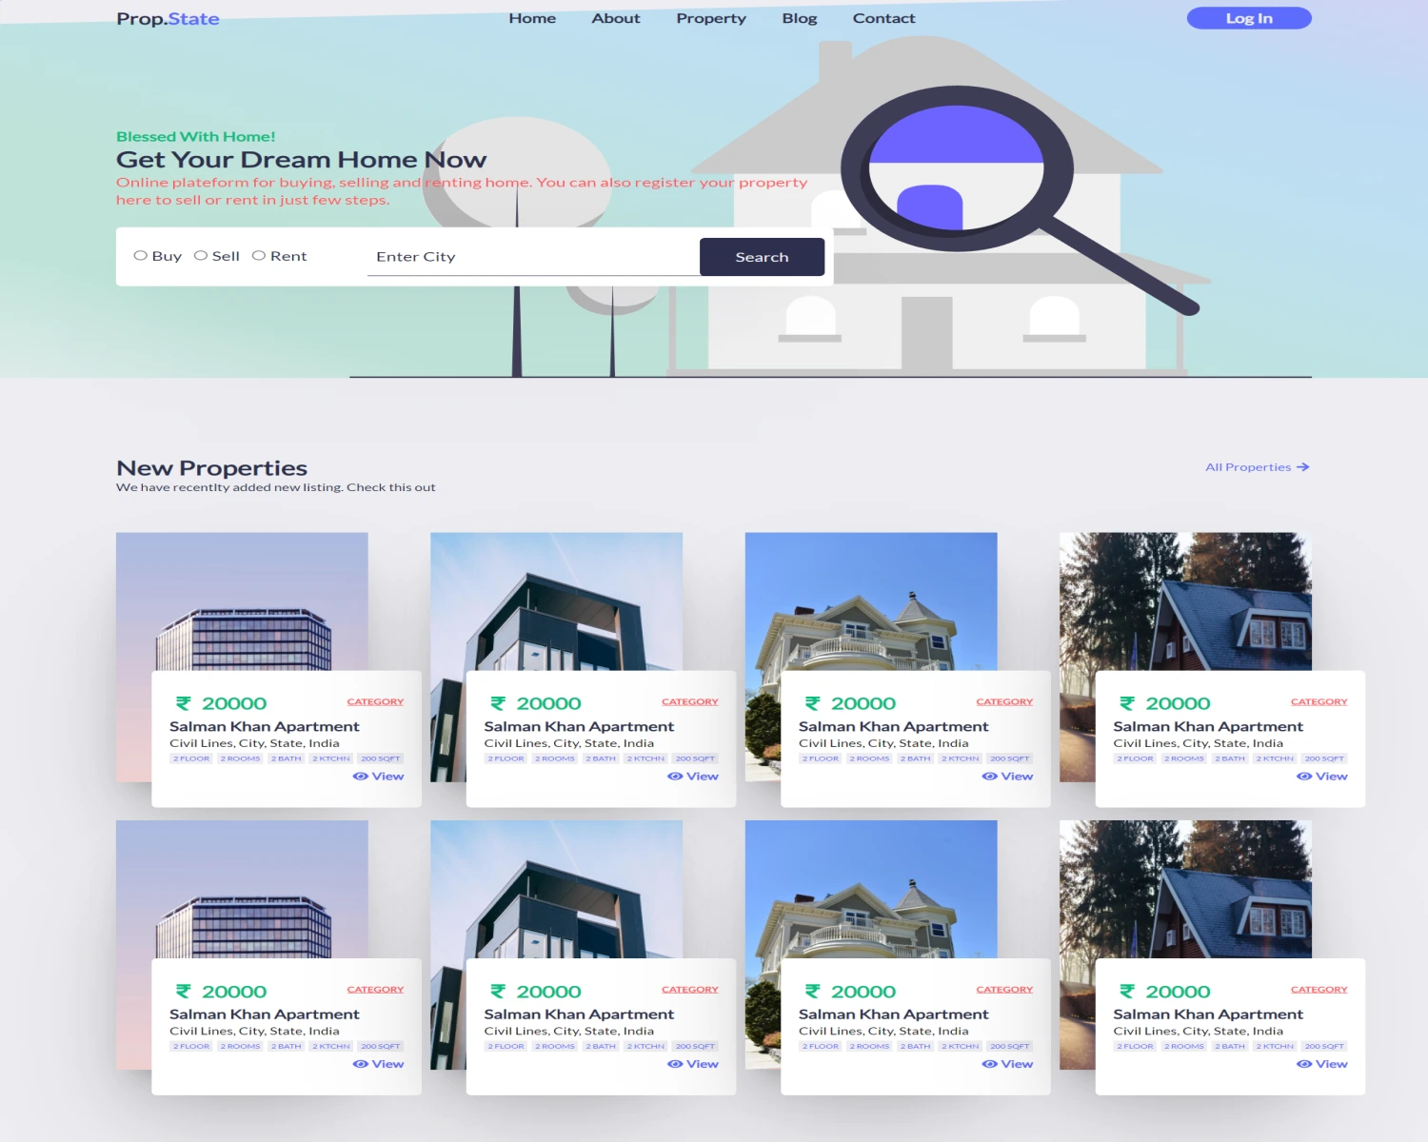Click the eye icon on top-row house card
This screenshot has width=1428, height=1142.
coord(989,777)
